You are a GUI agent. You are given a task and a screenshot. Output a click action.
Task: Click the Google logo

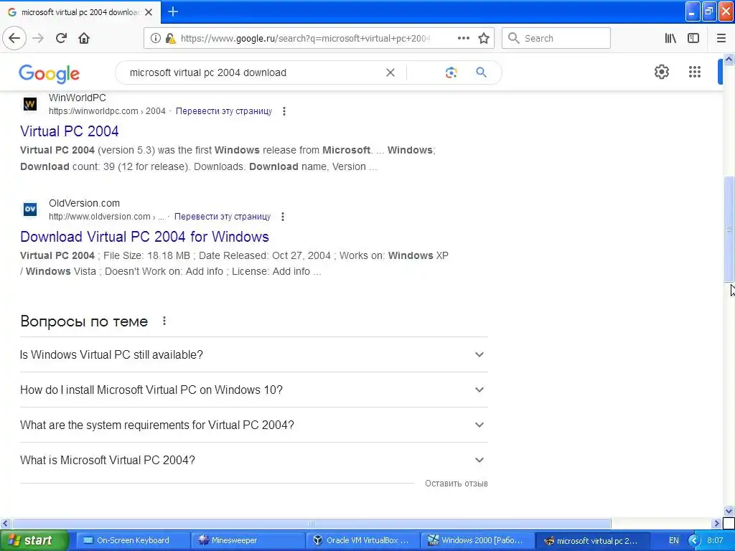click(x=50, y=74)
